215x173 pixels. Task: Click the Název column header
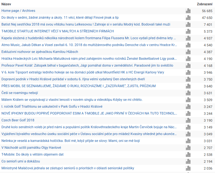point(7,4)
